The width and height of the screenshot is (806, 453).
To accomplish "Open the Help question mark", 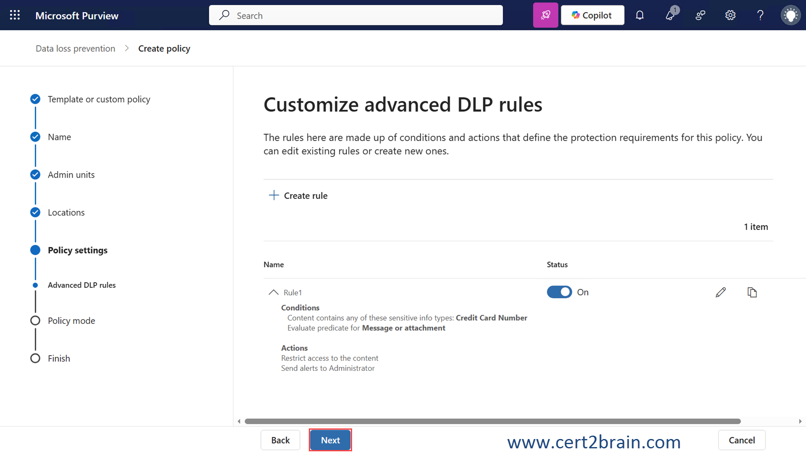I will pyautogui.click(x=760, y=15).
